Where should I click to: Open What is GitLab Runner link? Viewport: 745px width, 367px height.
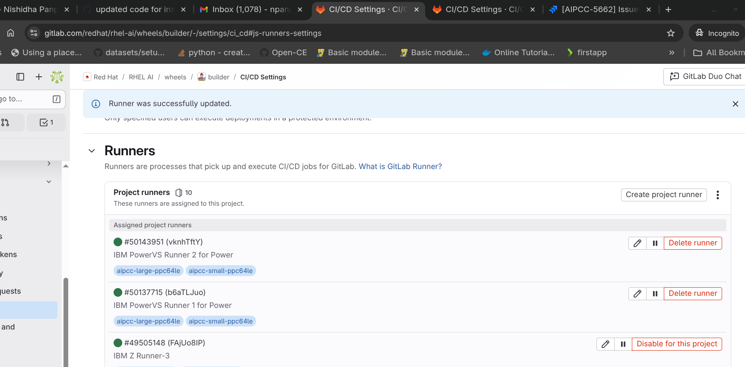[x=400, y=166]
